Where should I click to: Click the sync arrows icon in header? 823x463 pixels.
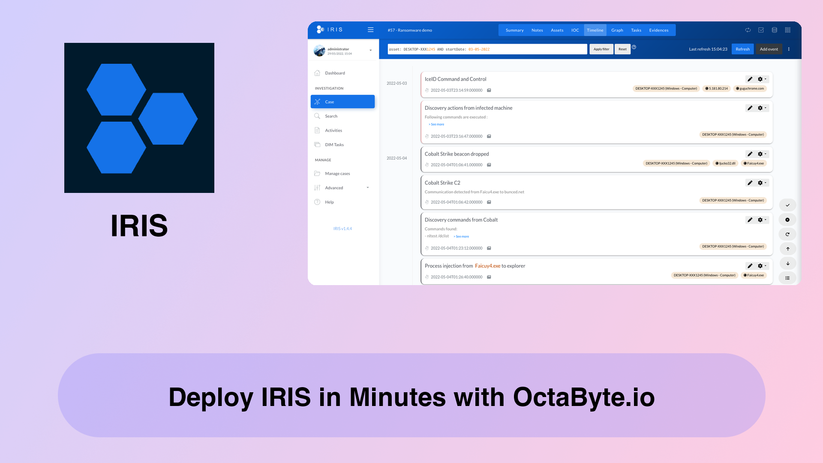748,30
